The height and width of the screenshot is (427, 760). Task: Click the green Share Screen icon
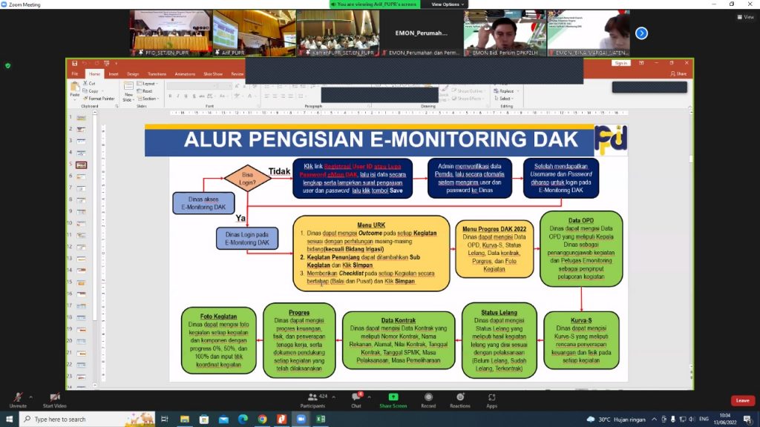[393, 398]
